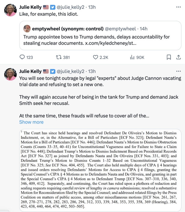
Task: Share the first tweet
Action: tap(178, 57)
